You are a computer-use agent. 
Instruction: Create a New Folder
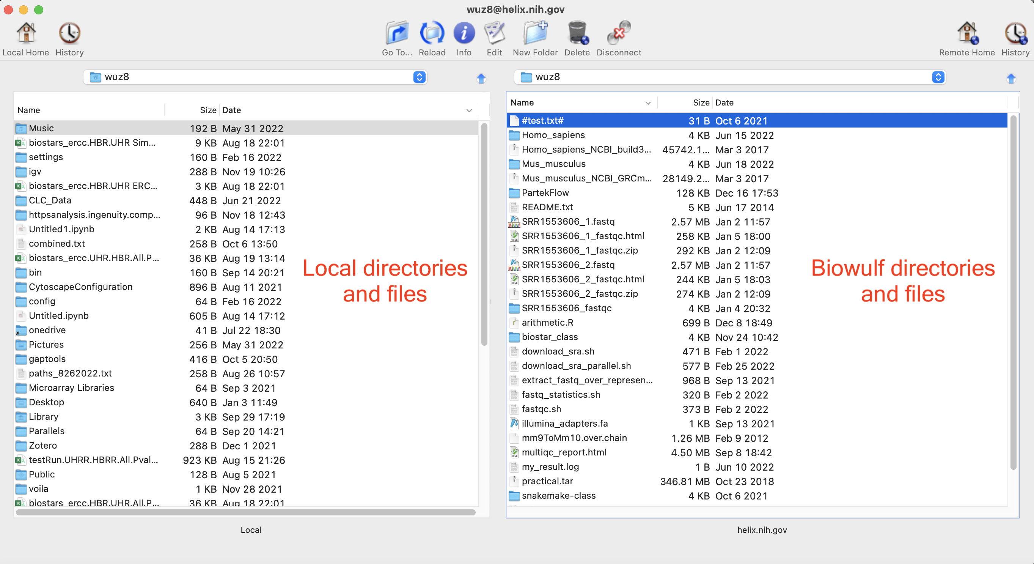click(535, 34)
